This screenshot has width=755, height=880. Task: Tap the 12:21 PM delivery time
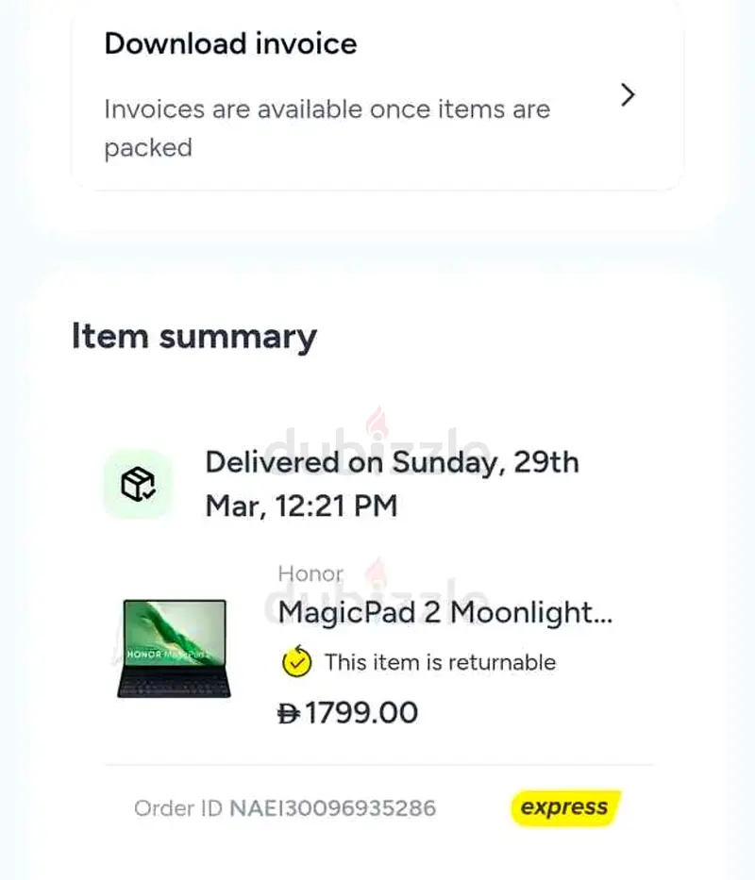point(336,506)
